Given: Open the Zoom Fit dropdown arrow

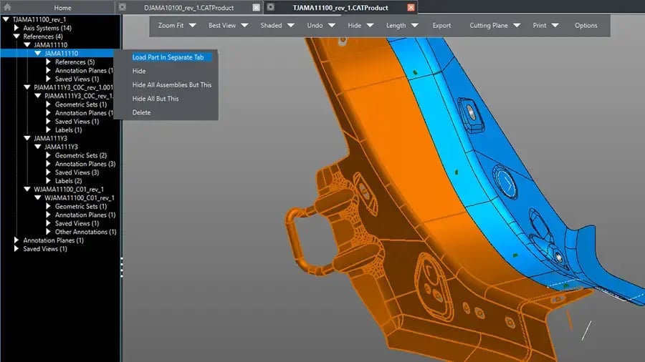Looking at the screenshot, I should coord(192,26).
